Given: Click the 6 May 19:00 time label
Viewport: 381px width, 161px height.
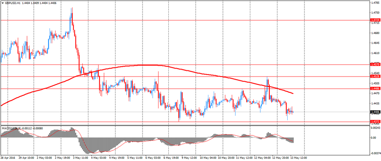Looking at the screenshot, I should 170,158.
